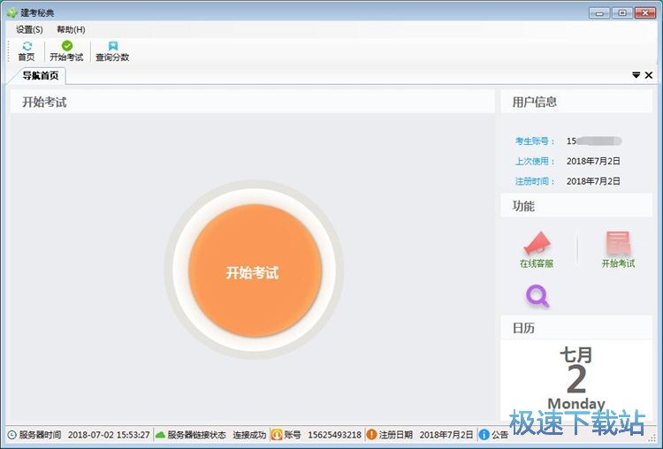Open the 帮助(H) menu
The image size is (663, 449).
pos(71,29)
